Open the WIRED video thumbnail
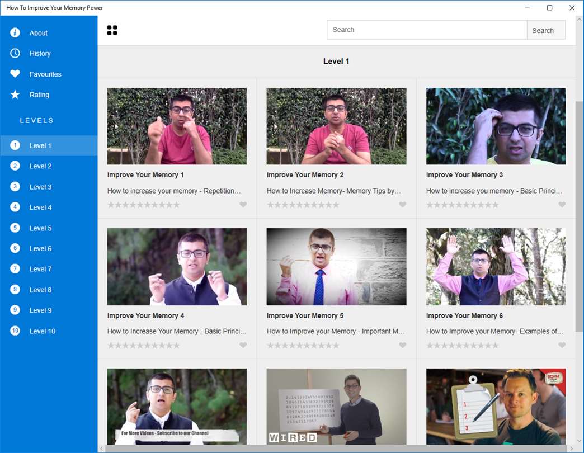The width and height of the screenshot is (584, 453). point(336,407)
